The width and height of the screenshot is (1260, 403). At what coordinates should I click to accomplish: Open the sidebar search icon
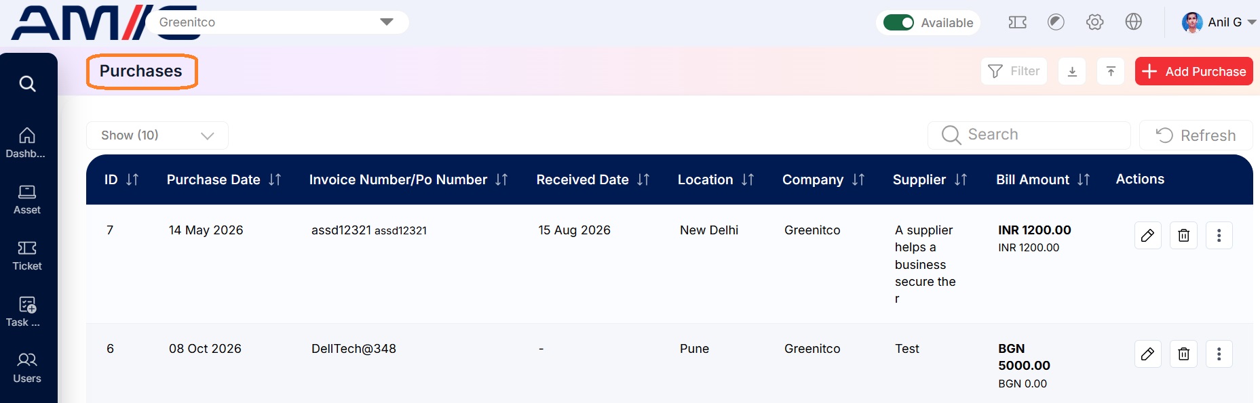[x=27, y=83]
